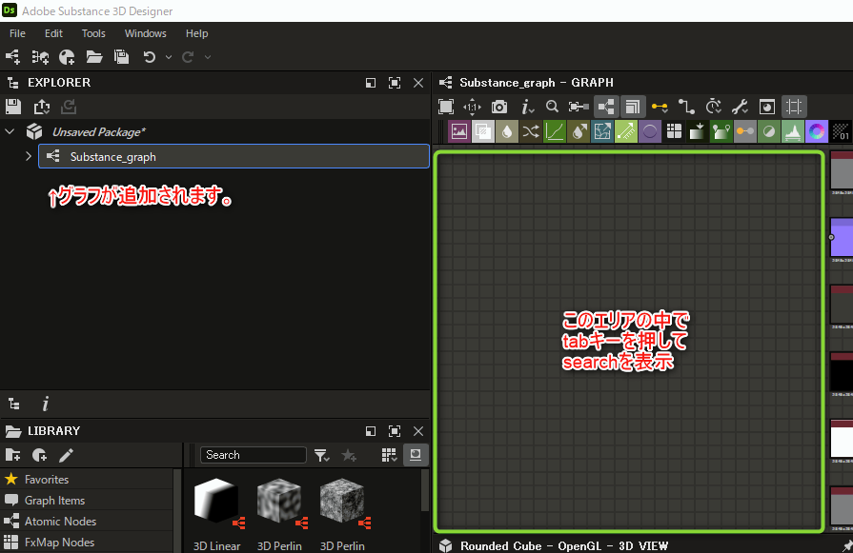The height and width of the screenshot is (553, 853).
Task: Open the Edit menu
Action: 53,33
